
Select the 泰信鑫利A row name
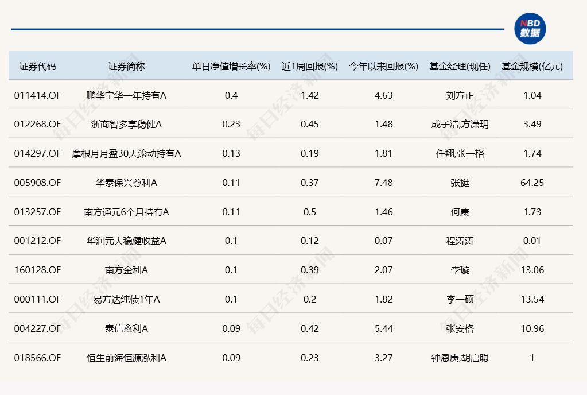[x=126, y=328]
